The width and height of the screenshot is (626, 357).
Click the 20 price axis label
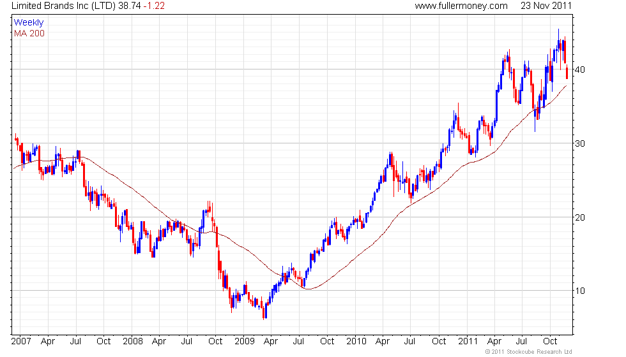[x=580, y=217]
